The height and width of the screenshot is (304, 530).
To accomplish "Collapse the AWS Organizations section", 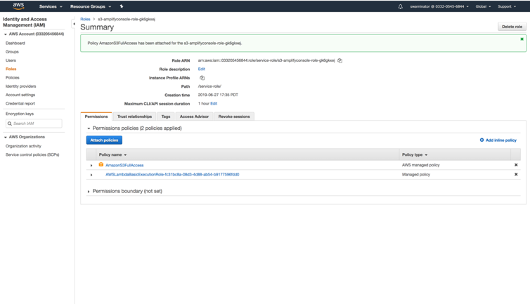I will tap(6, 137).
